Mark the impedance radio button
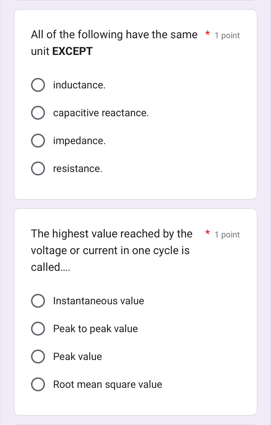This screenshot has width=271, height=425. click(x=38, y=141)
